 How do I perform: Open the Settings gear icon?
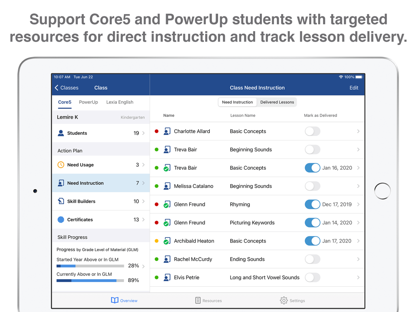click(x=284, y=300)
